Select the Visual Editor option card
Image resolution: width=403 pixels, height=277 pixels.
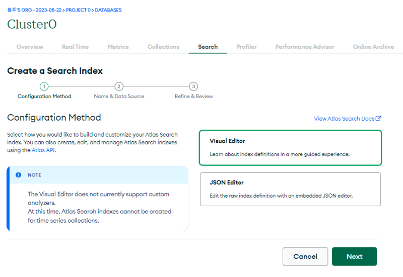290,147
